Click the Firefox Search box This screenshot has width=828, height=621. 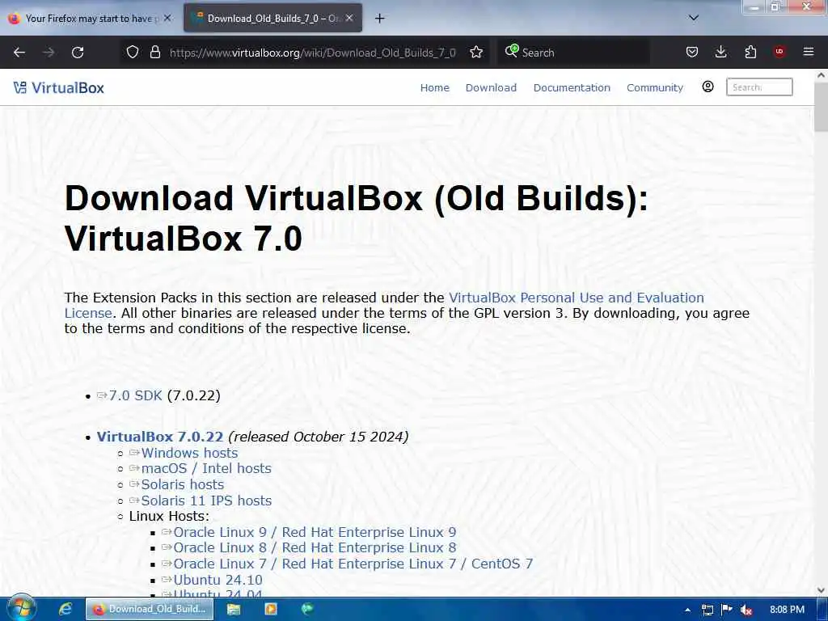[x=573, y=53]
